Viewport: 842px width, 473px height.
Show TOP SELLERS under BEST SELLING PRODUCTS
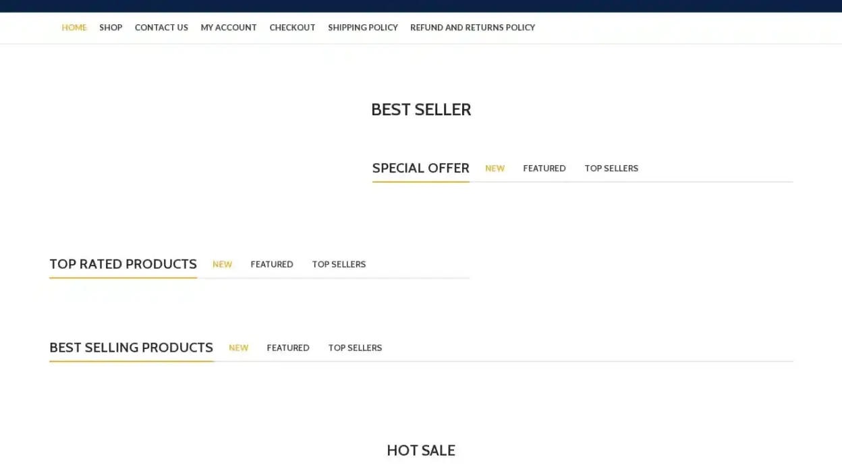pyautogui.click(x=355, y=348)
